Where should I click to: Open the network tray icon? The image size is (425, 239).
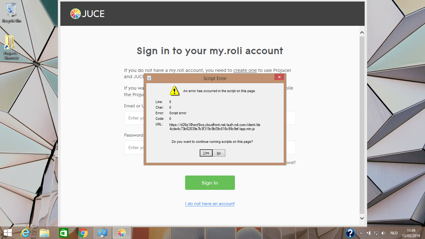point(376,233)
